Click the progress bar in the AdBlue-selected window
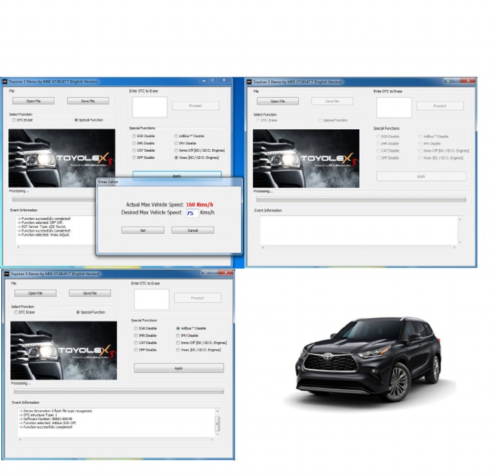 pos(119,391)
